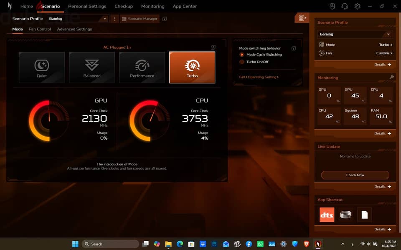Expand the Mode Turbo row in the sidebar
The width and height of the screenshot is (401, 250).
355,45
